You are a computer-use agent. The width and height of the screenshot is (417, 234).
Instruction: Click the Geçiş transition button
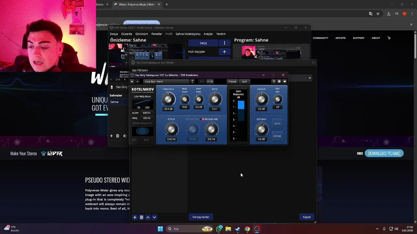pyautogui.click(x=203, y=43)
